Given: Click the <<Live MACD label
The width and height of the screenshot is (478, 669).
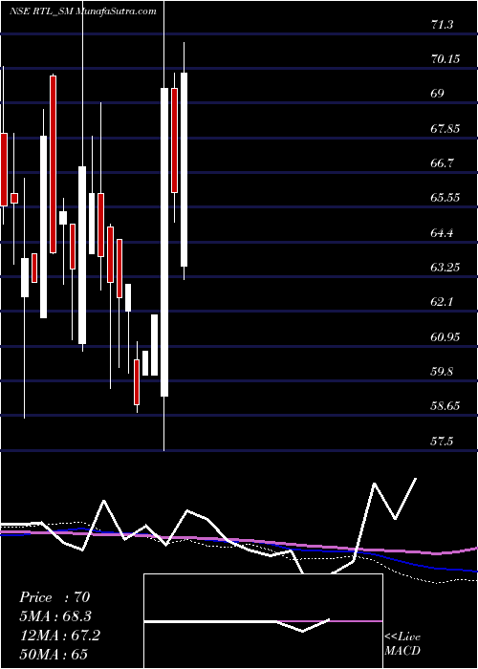Looking at the screenshot, I should click(x=402, y=644).
